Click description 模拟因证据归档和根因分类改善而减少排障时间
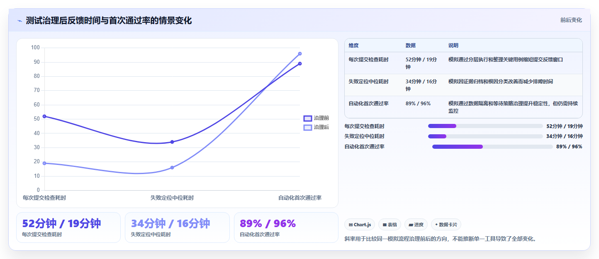Viewport: 599px width, 259px height. [x=501, y=82]
